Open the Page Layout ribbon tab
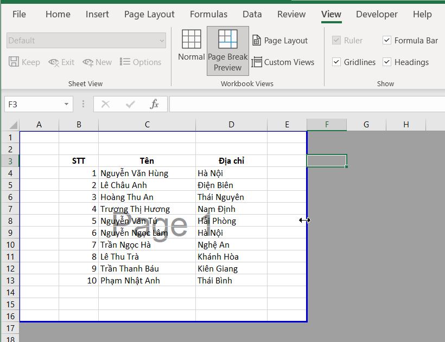The height and width of the screenshot is (342, 445). coord(149,14)
